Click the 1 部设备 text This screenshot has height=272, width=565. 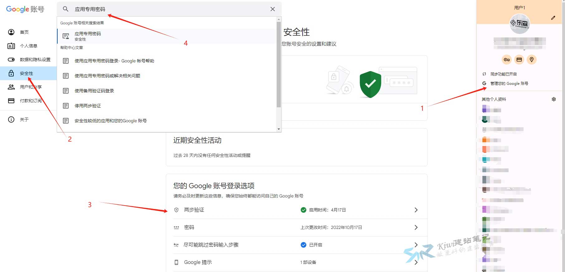pos(308,262)
